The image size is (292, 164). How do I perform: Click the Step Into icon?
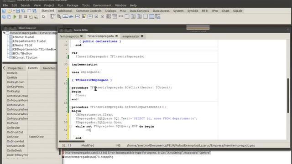(31, 17)
